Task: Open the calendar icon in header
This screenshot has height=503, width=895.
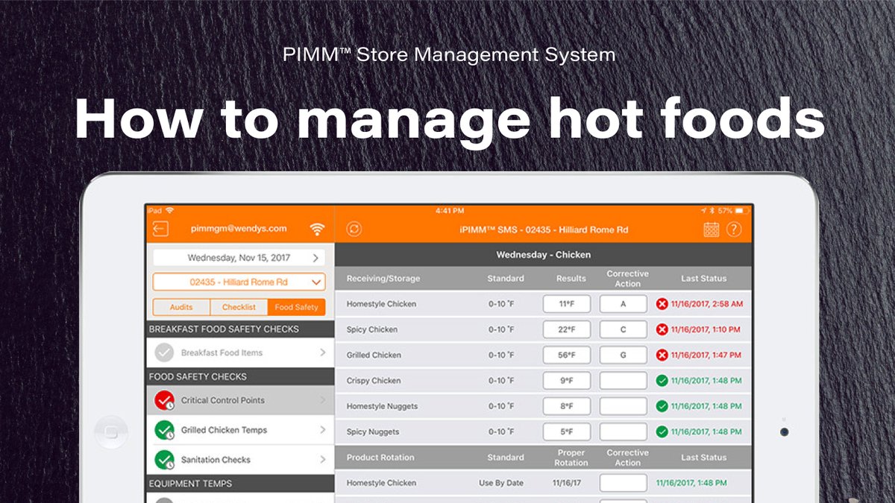Action: tap(712, 230)
